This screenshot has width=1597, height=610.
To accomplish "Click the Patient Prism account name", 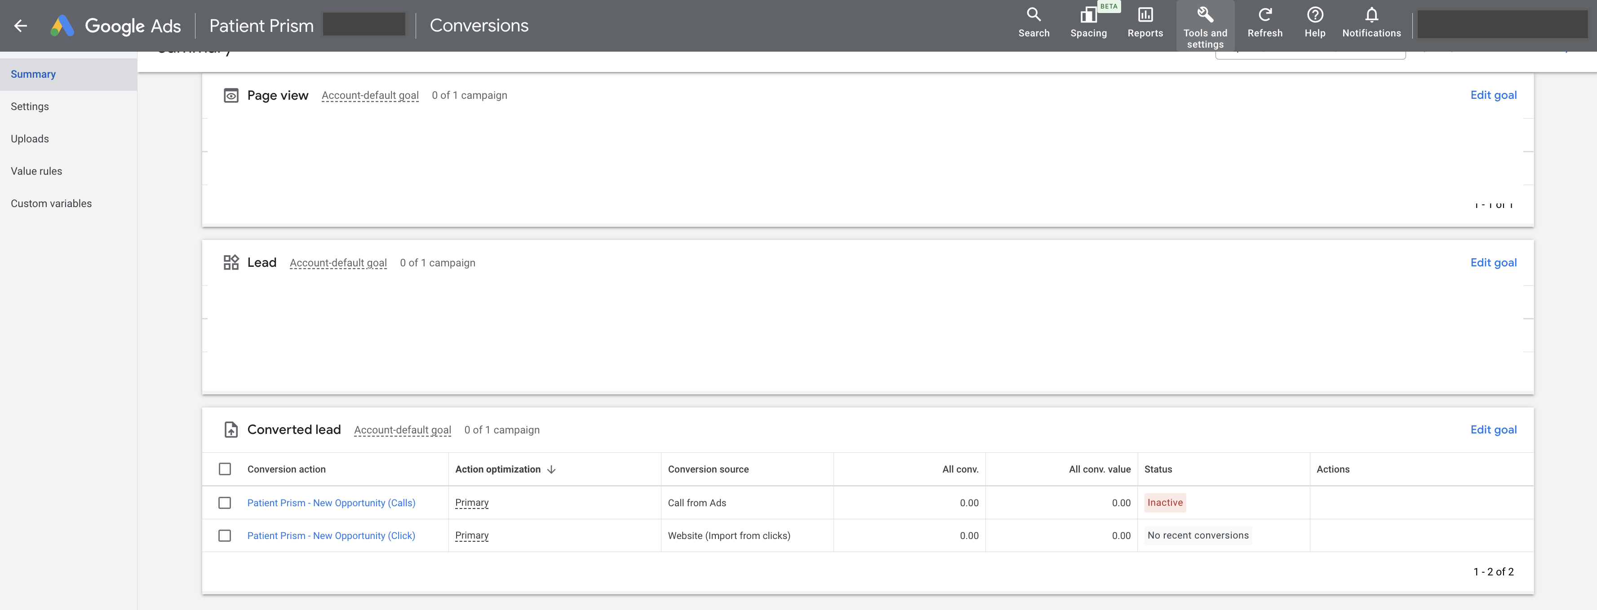I will 261,26.
